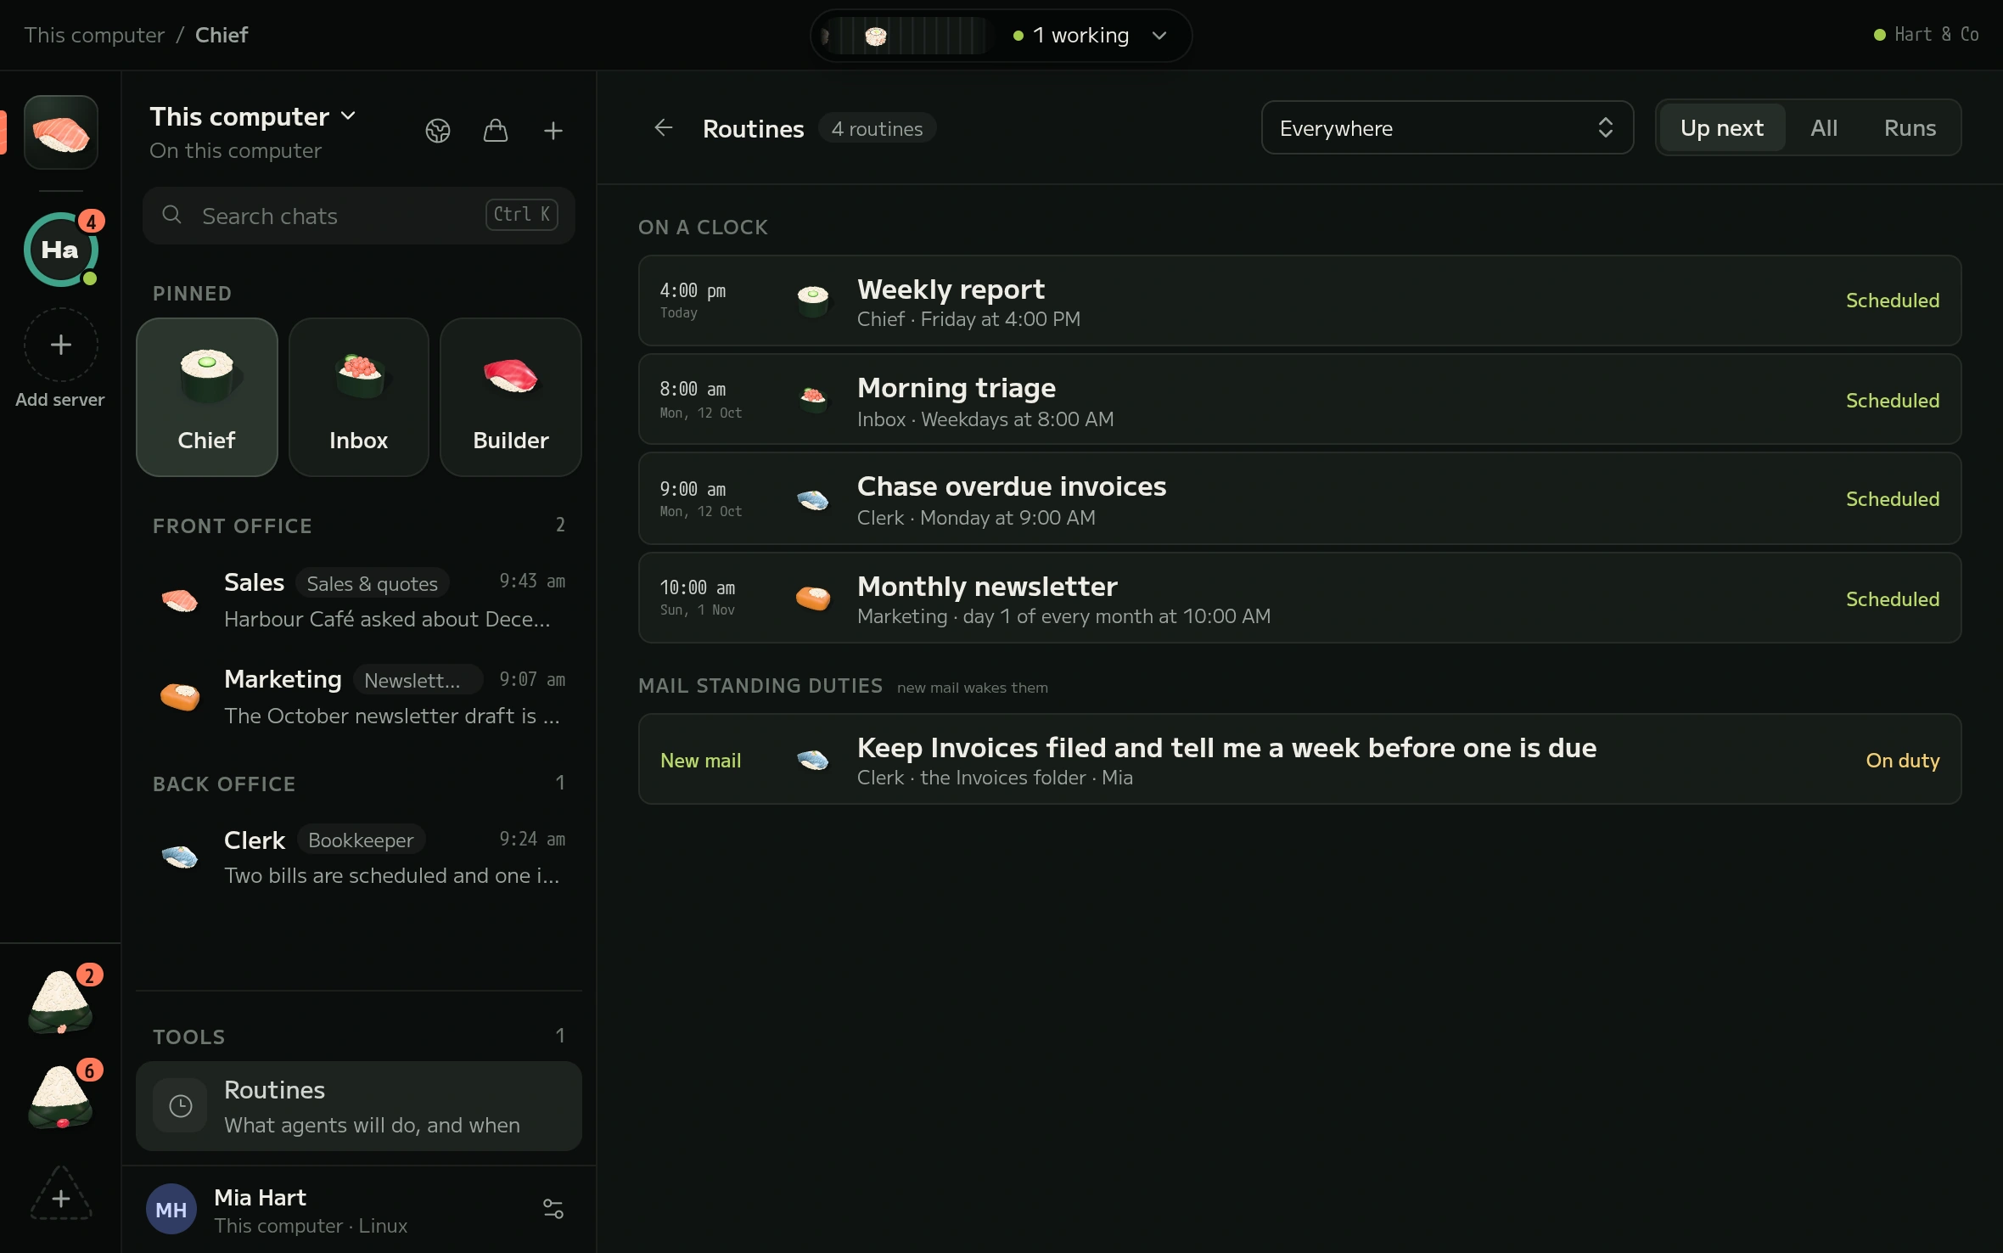
Task: Go back with the Routines arrow
Action: (x=664, y=128)
